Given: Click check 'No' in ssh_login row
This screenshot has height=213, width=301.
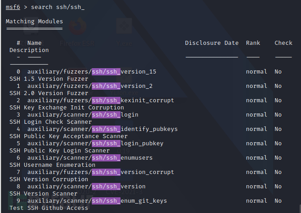Looking at the screenshot, I should coord(278,115).
